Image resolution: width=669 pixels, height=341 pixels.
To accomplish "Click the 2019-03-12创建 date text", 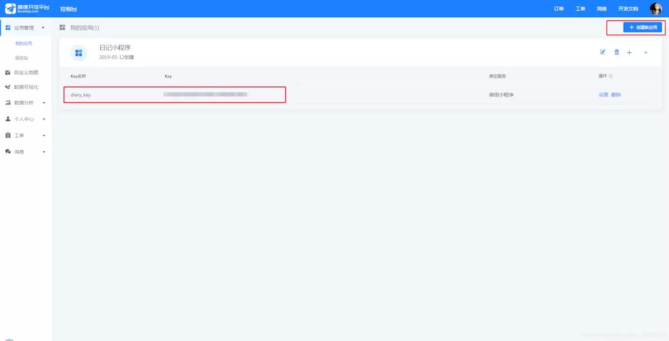I will [x=117, y=57].
